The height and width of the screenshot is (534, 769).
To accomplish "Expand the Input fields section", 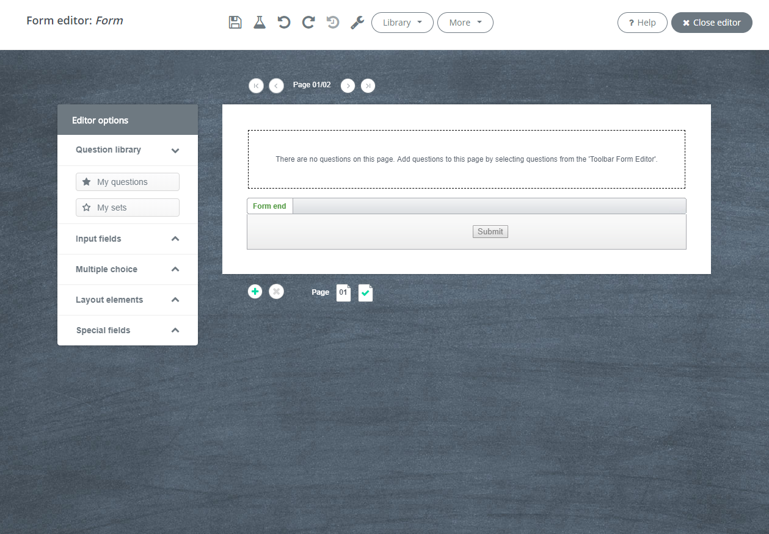I will coord(127,239).
